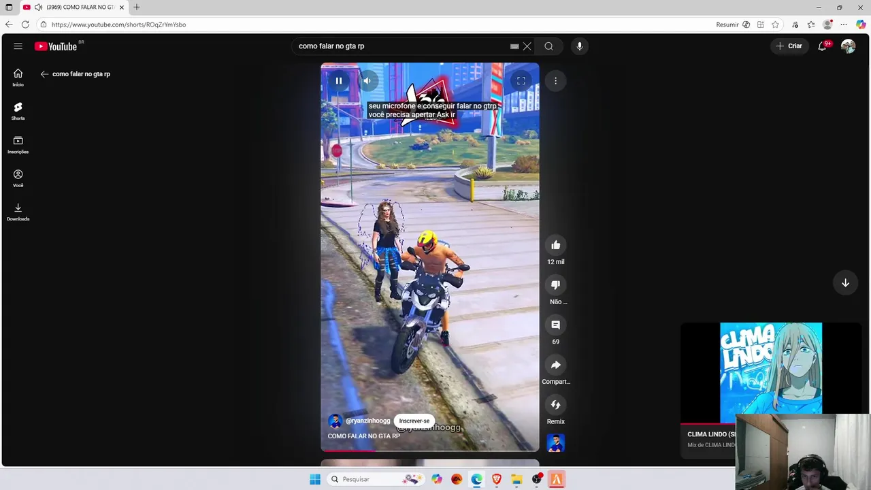The image size is (871, 490).
Task: Clear the YouTube search box with the X
Action: click(527, 46)
